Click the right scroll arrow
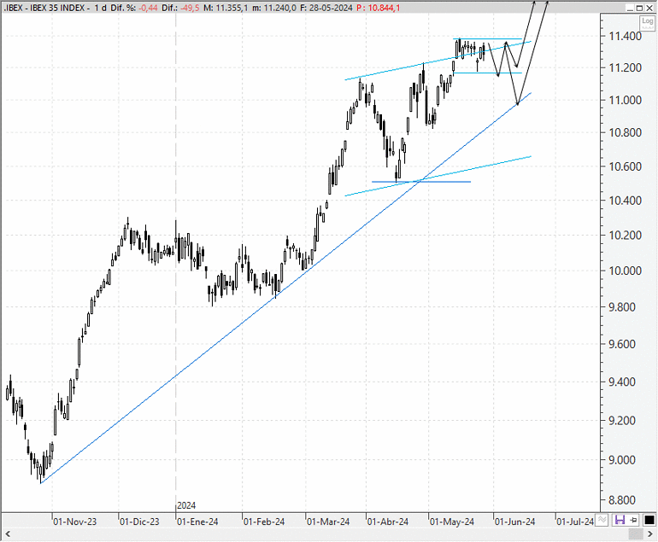658x542 pixels. (x=650, y=534)
